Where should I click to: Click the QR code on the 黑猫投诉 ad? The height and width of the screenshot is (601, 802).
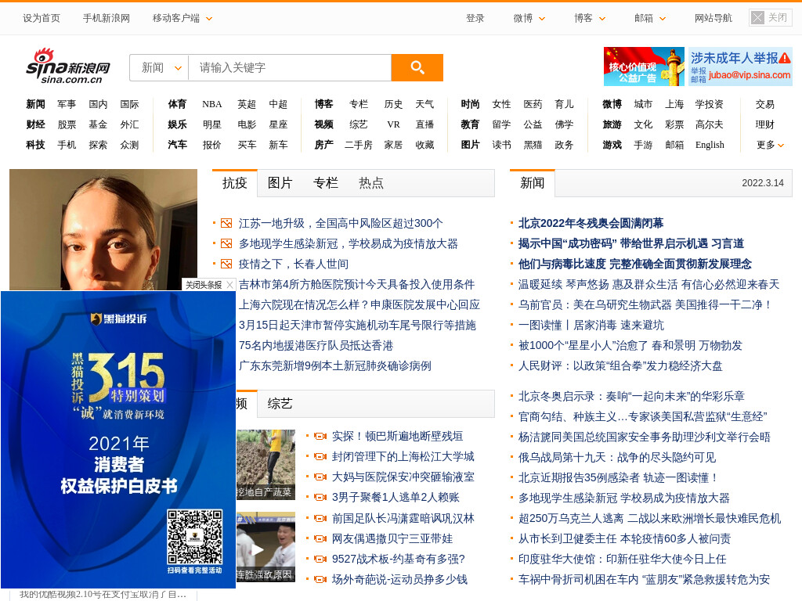coord(195,537)
